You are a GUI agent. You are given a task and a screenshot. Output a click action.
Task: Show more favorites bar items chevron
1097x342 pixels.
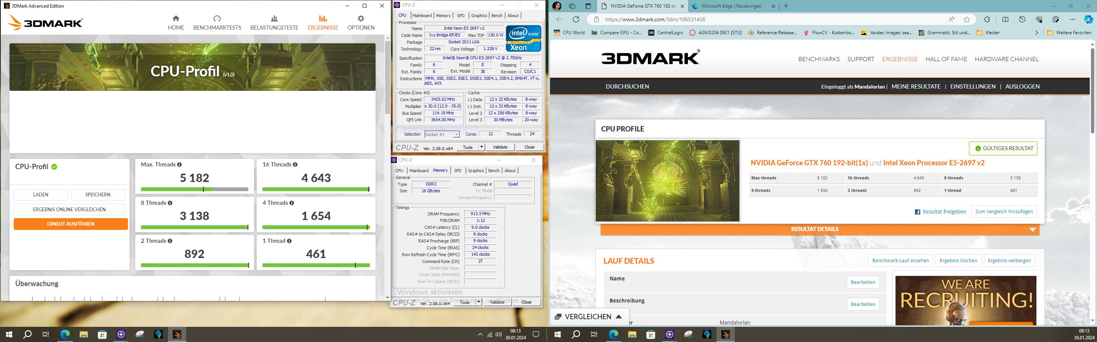tap(1036, 33)
